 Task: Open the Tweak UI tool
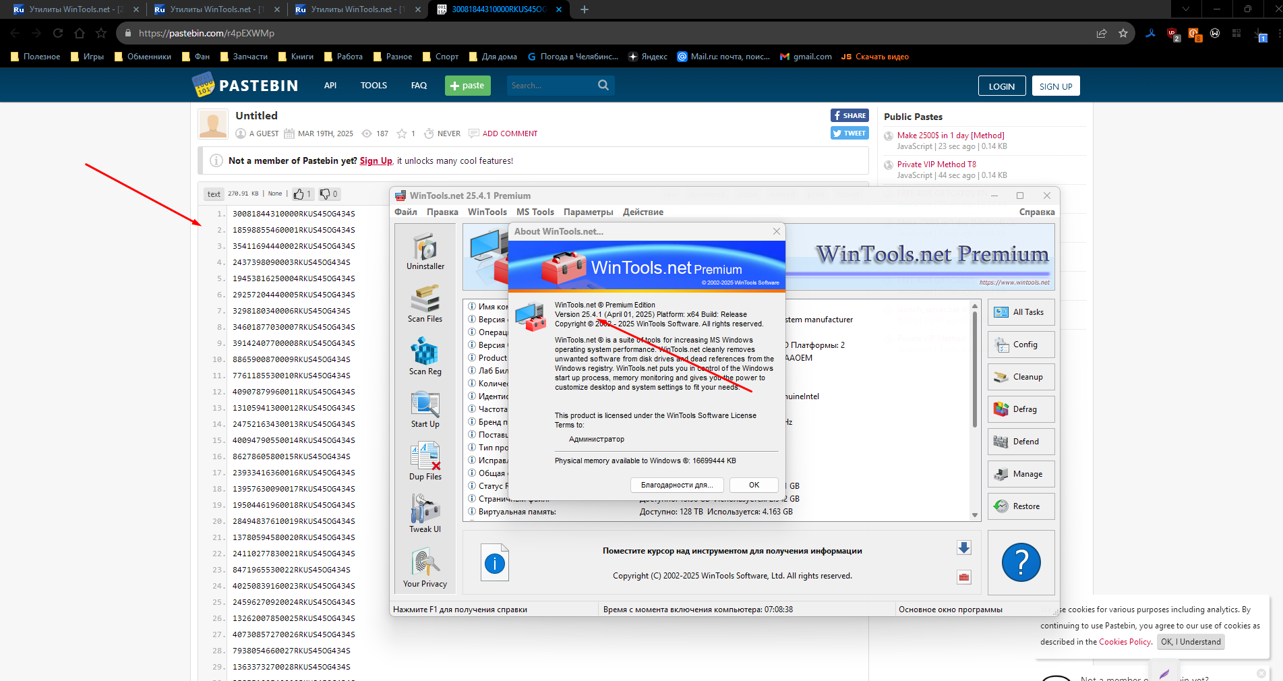click(425, 514)
